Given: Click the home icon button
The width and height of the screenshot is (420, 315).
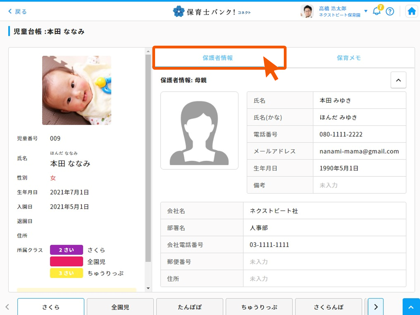Looking at the screenshot, I should [x=412, y=11].
